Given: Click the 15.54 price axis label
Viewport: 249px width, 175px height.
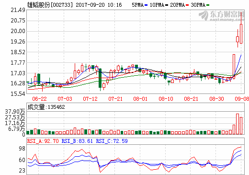Looking at the screenshot, I should 18,94.
